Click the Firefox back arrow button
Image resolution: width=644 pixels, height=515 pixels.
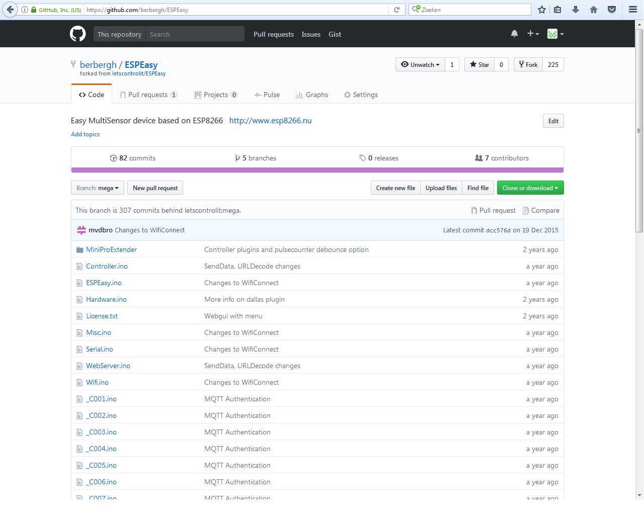pos(10,10)
